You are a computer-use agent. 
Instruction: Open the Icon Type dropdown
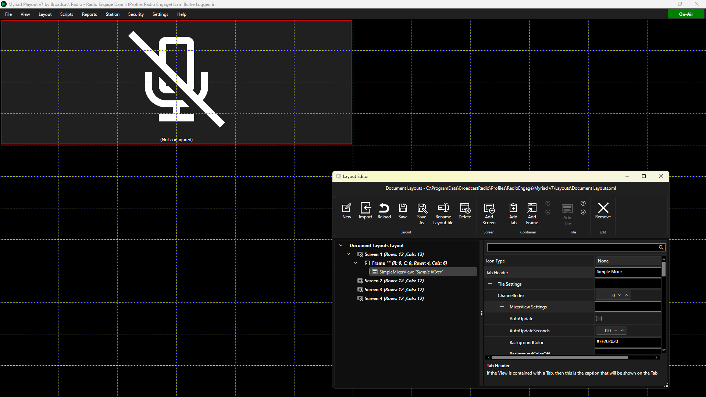[x=628, y=261]
